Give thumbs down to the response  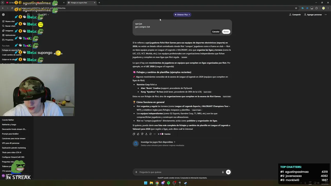[x=142, y=134]
